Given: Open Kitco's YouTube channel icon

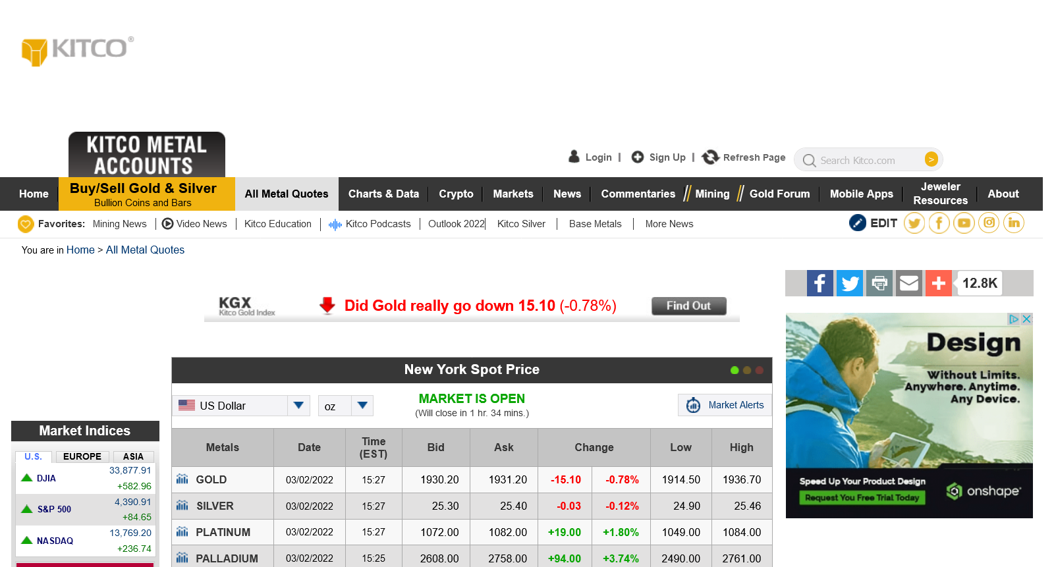Looking at the screenshot, I should [964, 223].
